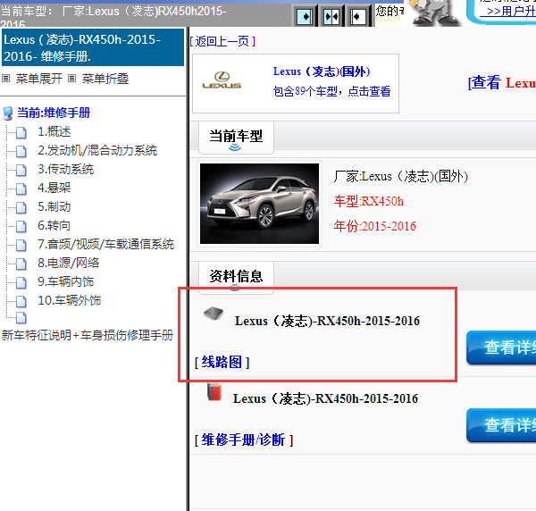Go back via 返回上一页 link
The width and height of the screenshot is (536, 511).
[222, 41]
